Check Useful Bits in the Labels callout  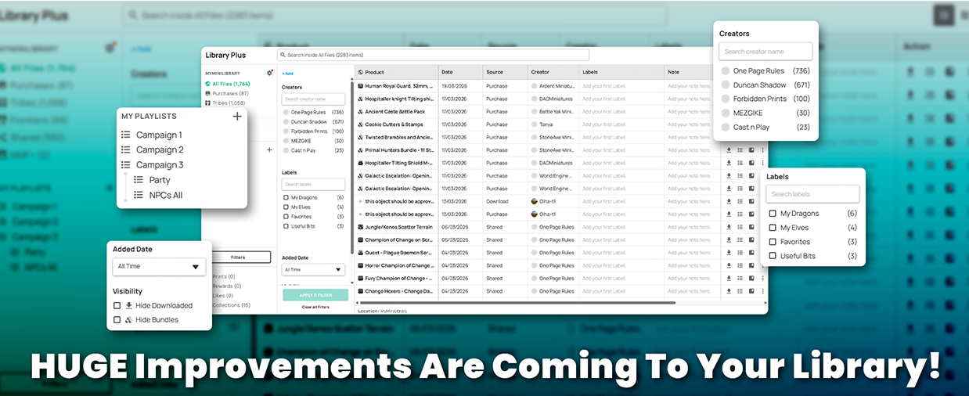point(773,256)
